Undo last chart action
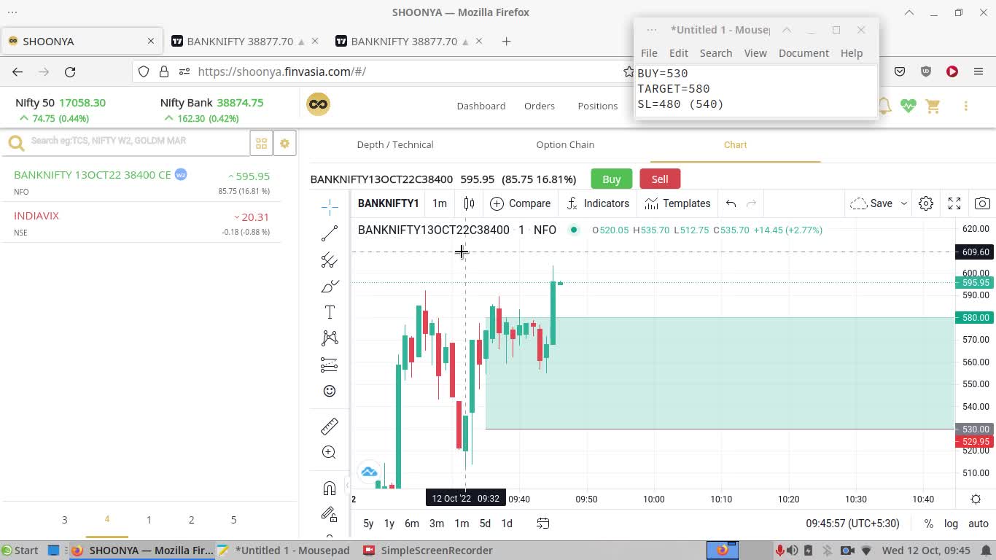The height and width of the screenshot is (560, 996). pyautogui.click(x=731, y=203)
